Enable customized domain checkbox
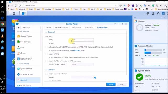The width and height of the screenshot is (168, 94). [x=46, y=74]
